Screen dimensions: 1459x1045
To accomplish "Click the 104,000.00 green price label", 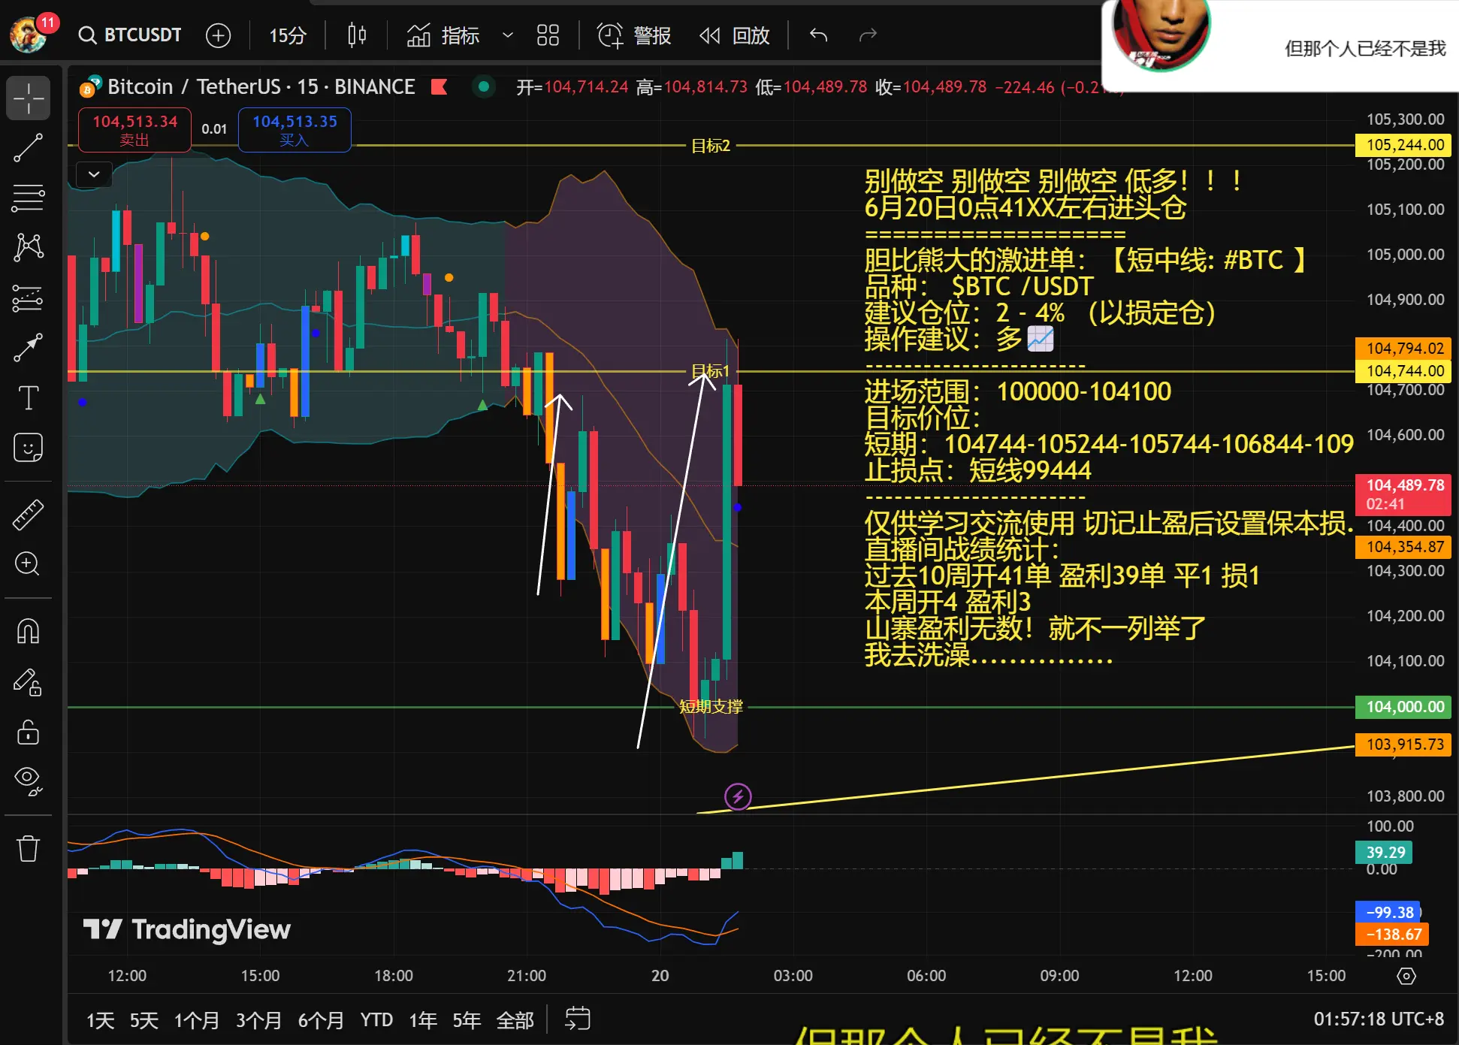I will point(1403,707).
